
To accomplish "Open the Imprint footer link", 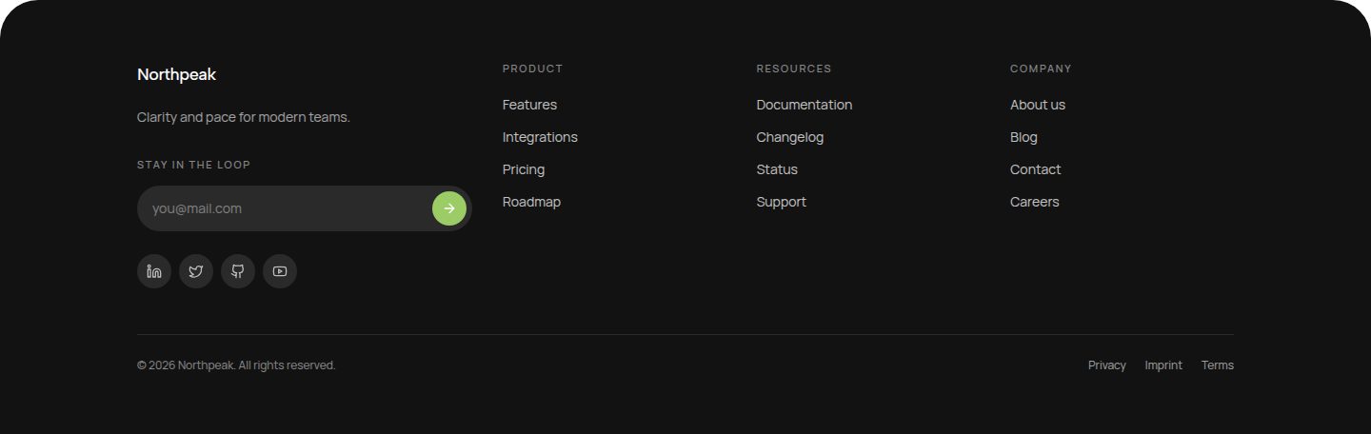I will click(1163, 365).
